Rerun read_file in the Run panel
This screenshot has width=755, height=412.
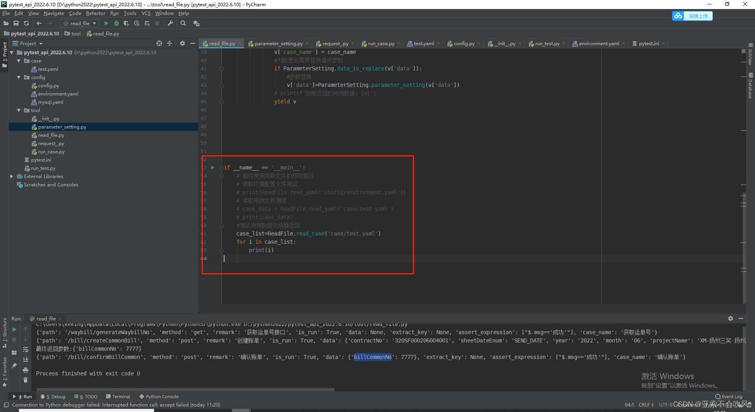(x=14, y=329)
